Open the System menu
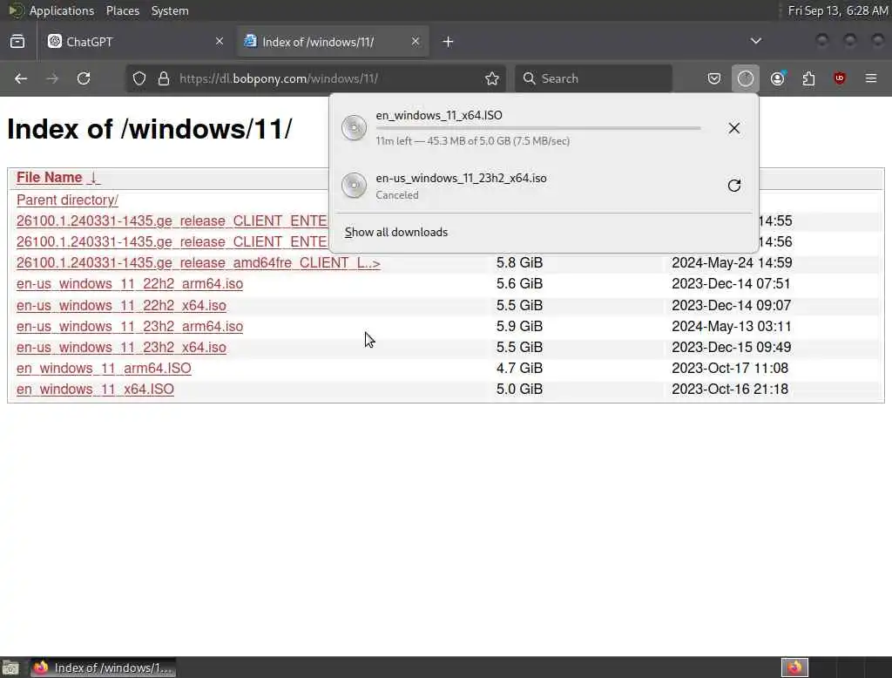The height and width of the screenshot is (678, 892). click(170, 10)
